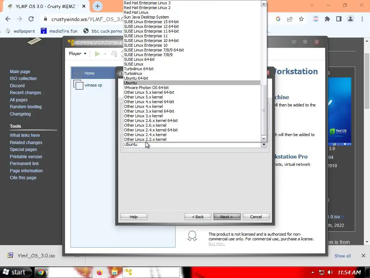Switch to Chrome taskbar item
The height and width of the screenshot is (278, 370).
(63, 272)
